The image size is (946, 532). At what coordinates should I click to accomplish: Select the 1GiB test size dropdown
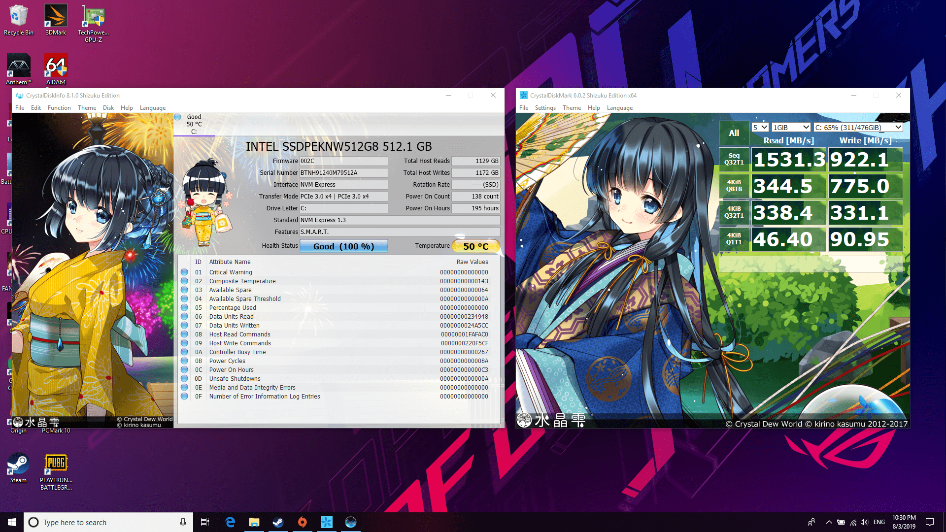[x=789, y=127]
